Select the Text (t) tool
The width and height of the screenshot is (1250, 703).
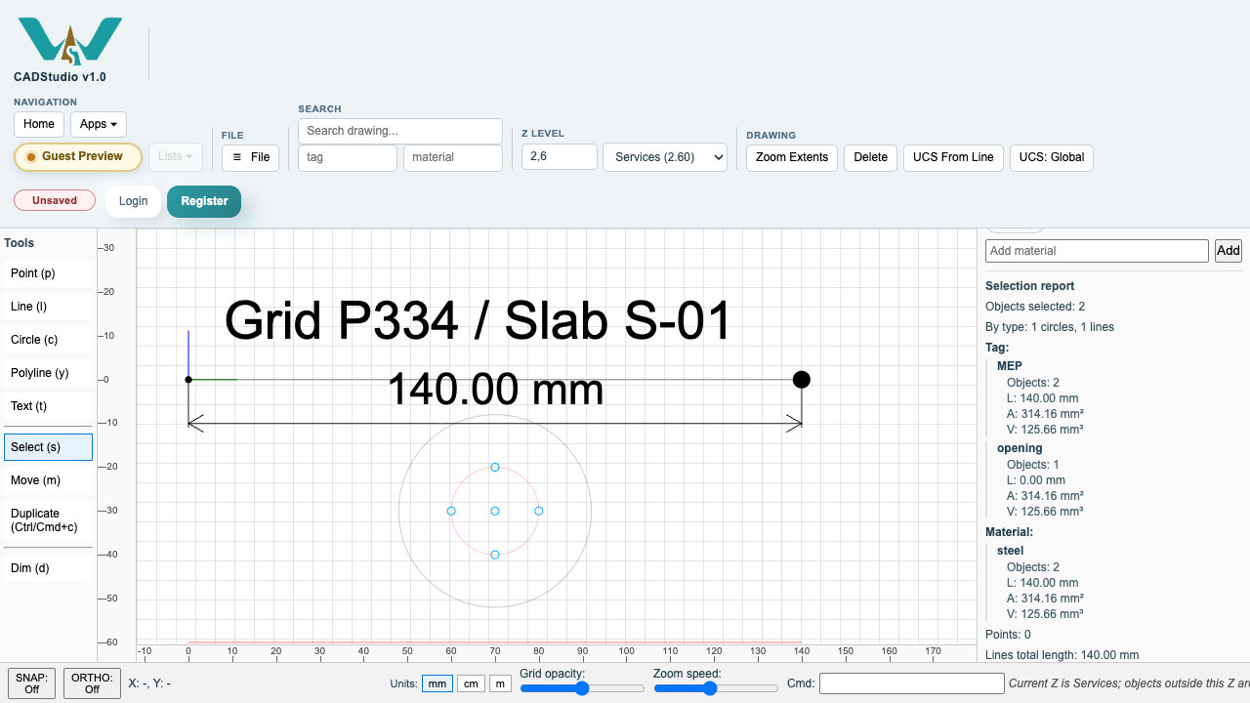point(48,406)
